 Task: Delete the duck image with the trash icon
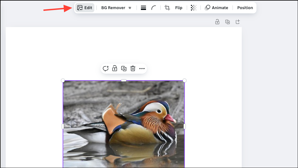(133, 68)
